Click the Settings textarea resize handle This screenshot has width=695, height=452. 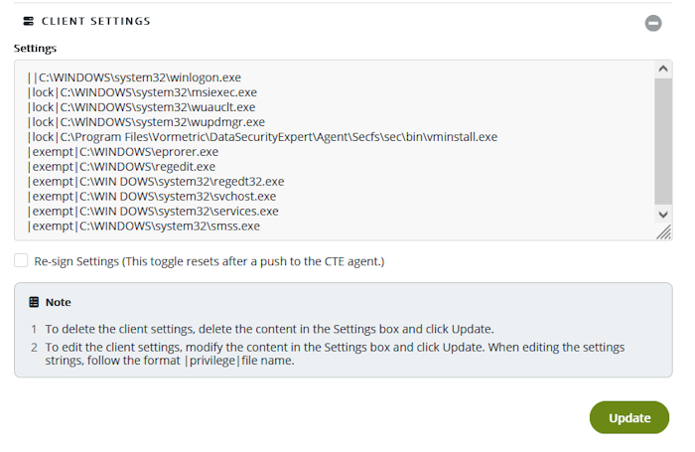point(663,231)
